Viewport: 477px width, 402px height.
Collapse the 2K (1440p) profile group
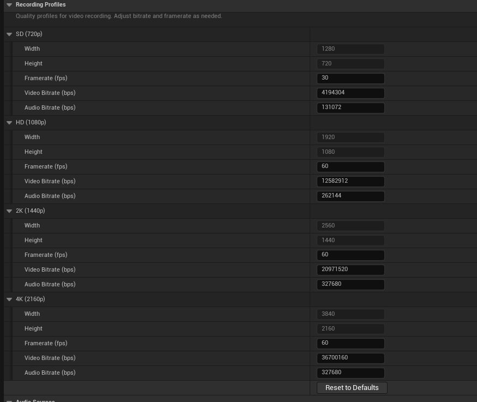(9, 211)
